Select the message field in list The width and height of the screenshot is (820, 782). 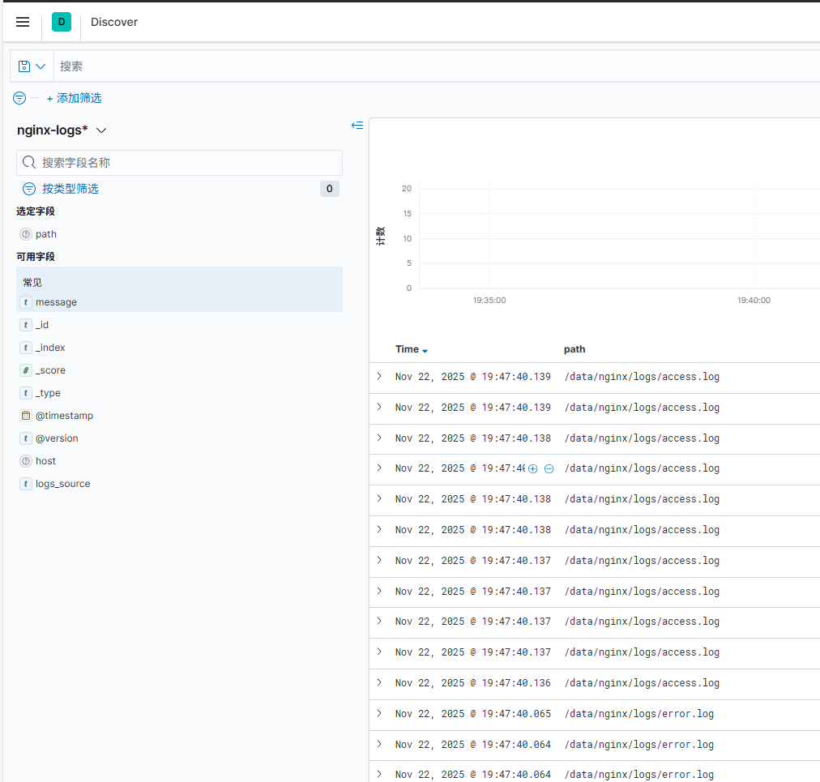click(x=56, y=302)
